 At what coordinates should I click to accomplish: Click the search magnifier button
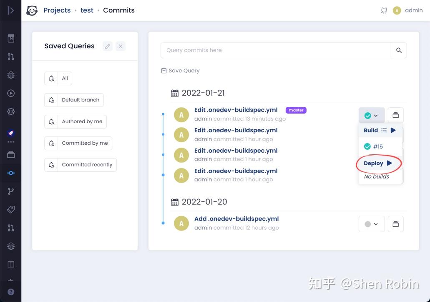coord(399,50)
